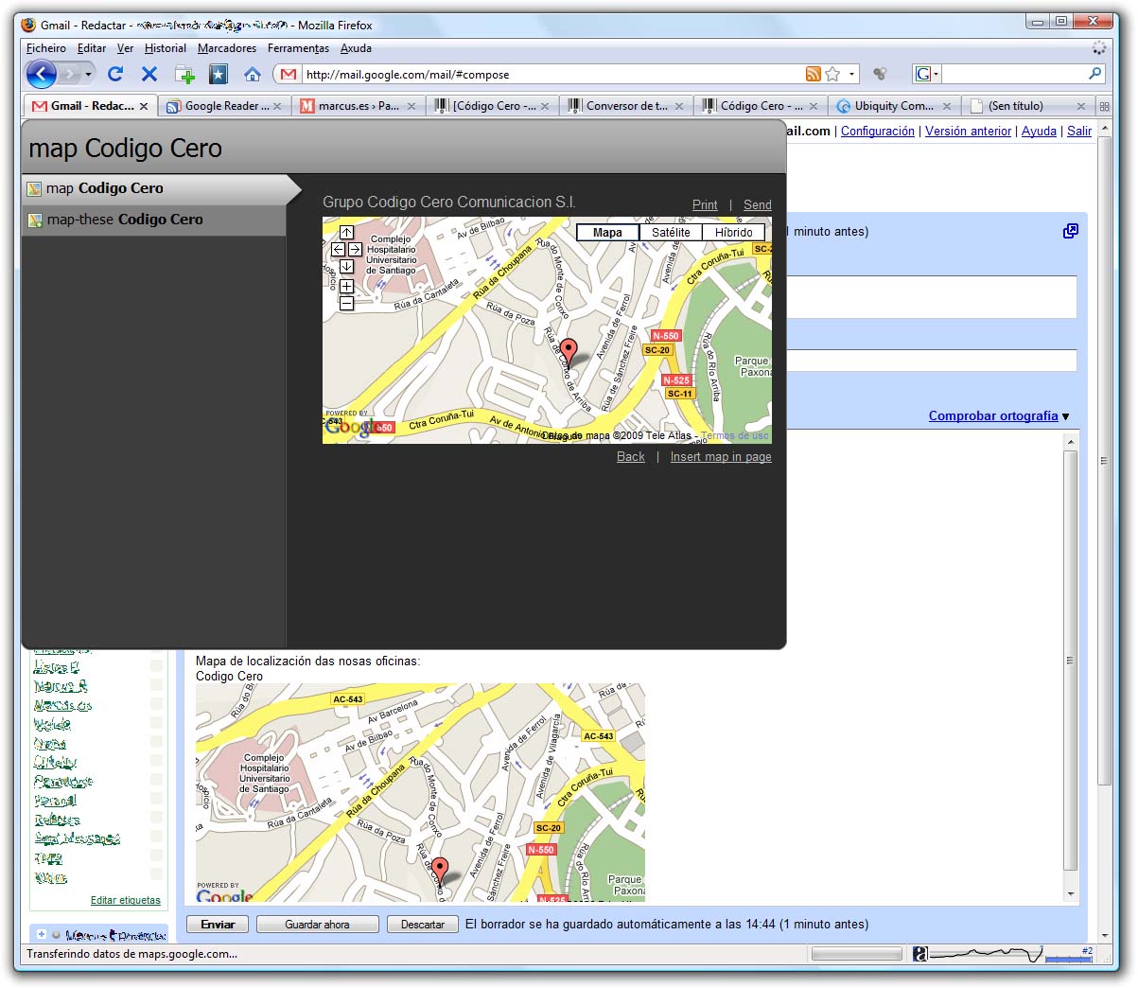Go back with the Firefox back arrow
Viewport: 1138px width, 988px height.
(x=41, y=73)
